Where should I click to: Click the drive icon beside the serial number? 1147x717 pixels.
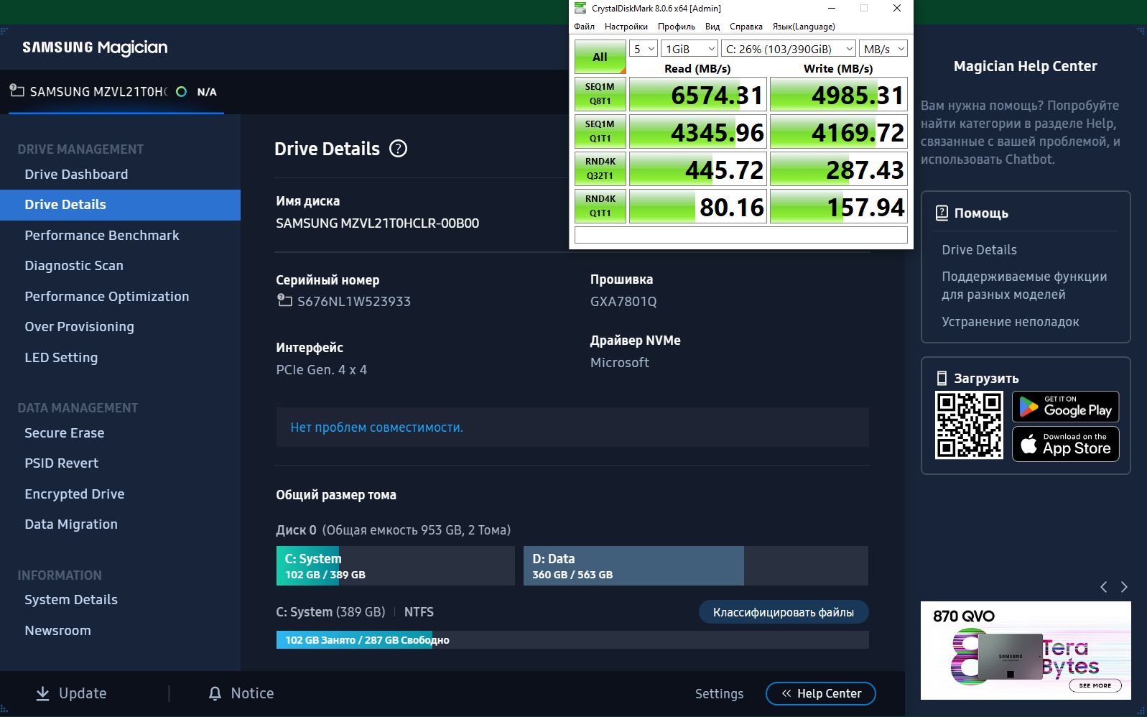(285, 300)
